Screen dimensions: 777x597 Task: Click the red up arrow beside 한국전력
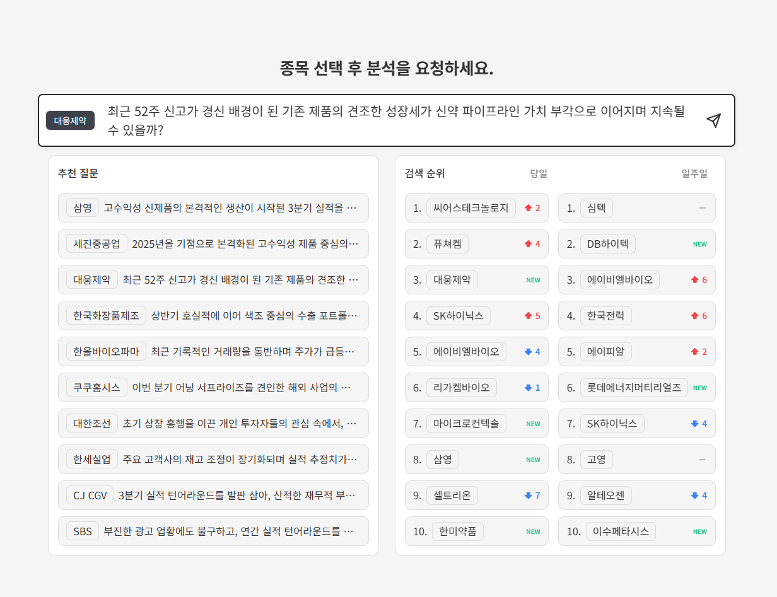pyautogui.click(x=695, y=316)
